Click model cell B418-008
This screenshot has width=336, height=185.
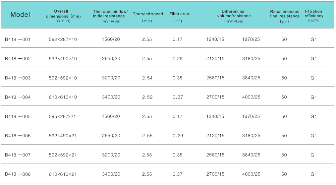(18, 174)
